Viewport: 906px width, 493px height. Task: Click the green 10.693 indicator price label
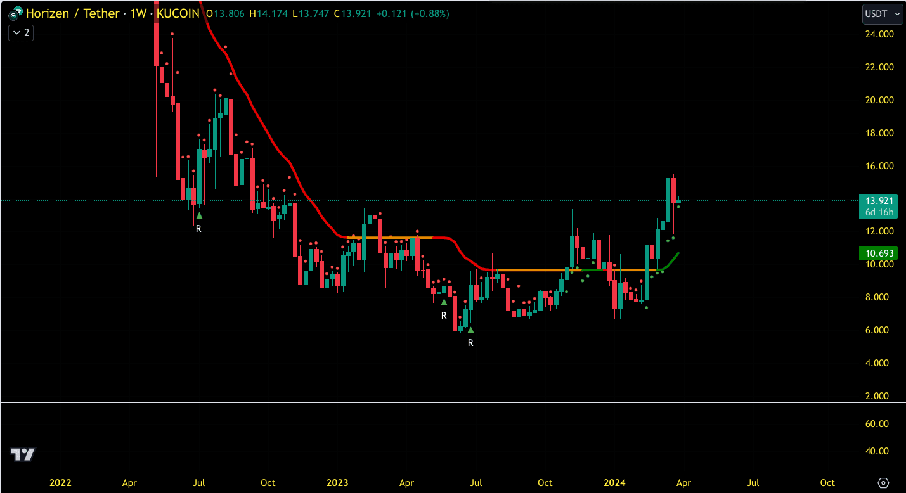878,253
